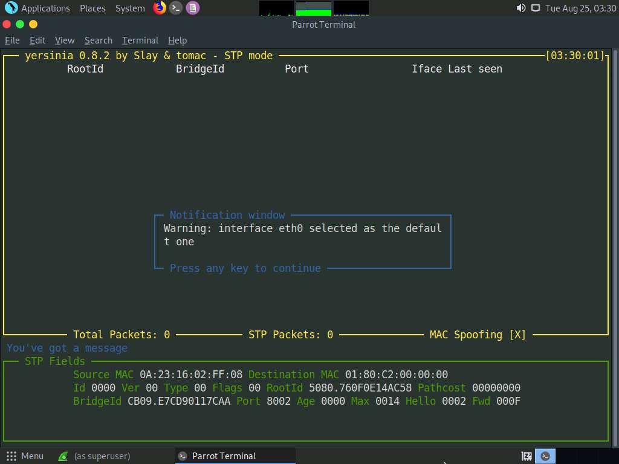The height and width of the screenshot is (464, 619).
Task: Open the Search menu
Action: tap(99, 40)
